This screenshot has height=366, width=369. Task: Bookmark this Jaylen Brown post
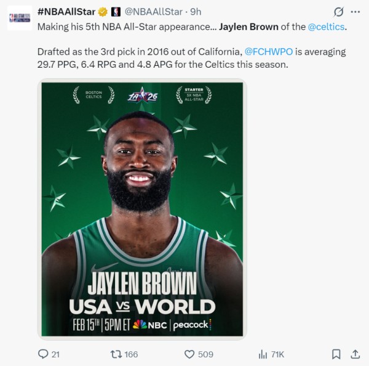pyautogui.click(x=336, y=354)
